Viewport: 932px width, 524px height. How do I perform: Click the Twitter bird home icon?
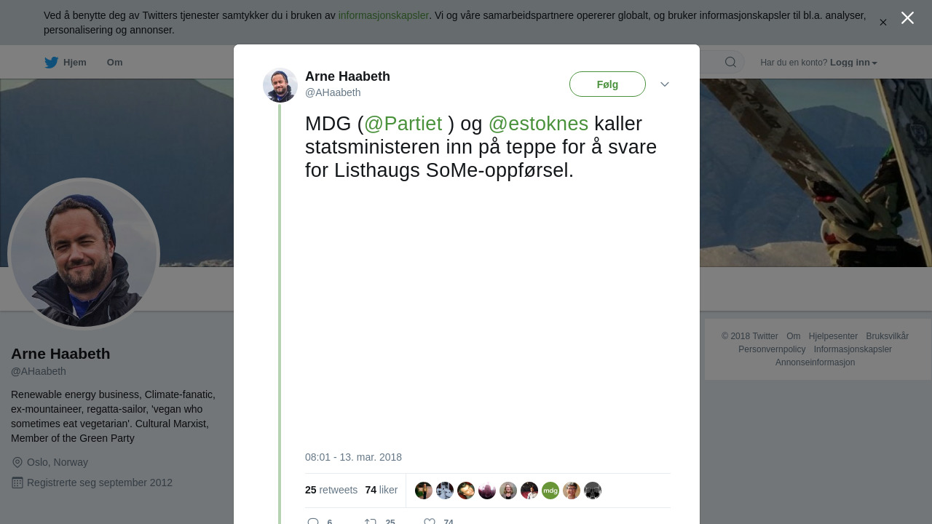tap(51, 63)
